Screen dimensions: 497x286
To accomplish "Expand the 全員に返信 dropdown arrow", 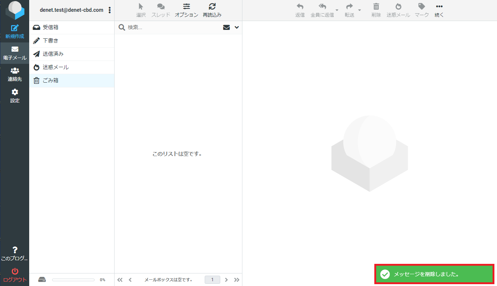I will pyautogui.click(x=337, y=10).
